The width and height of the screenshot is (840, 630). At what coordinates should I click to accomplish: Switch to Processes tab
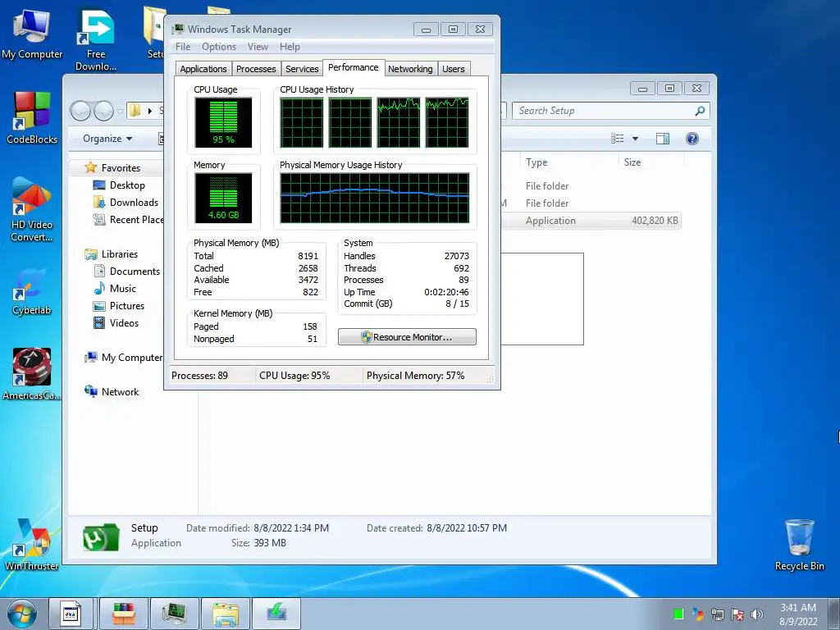pos(256,69)
